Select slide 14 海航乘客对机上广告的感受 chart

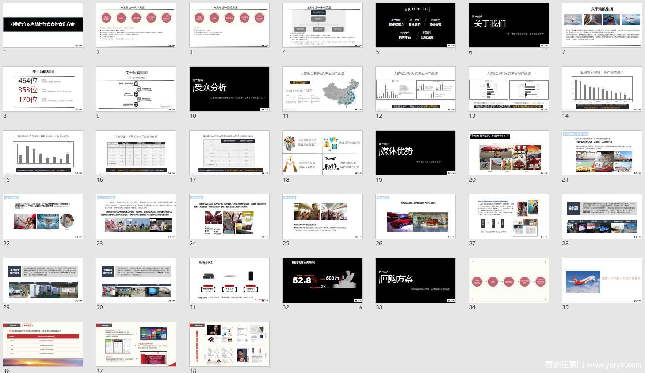point(602,89)
